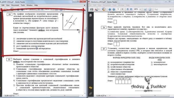174x98 pixels.
Task: Open View menu in ДЕМО 2016.pdf window
Action: coord(8,5)
